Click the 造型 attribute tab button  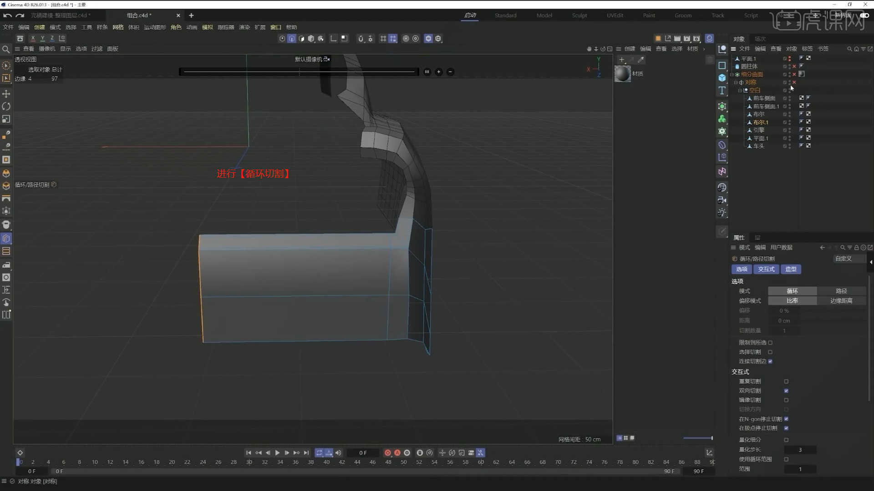tap(791, 270)
